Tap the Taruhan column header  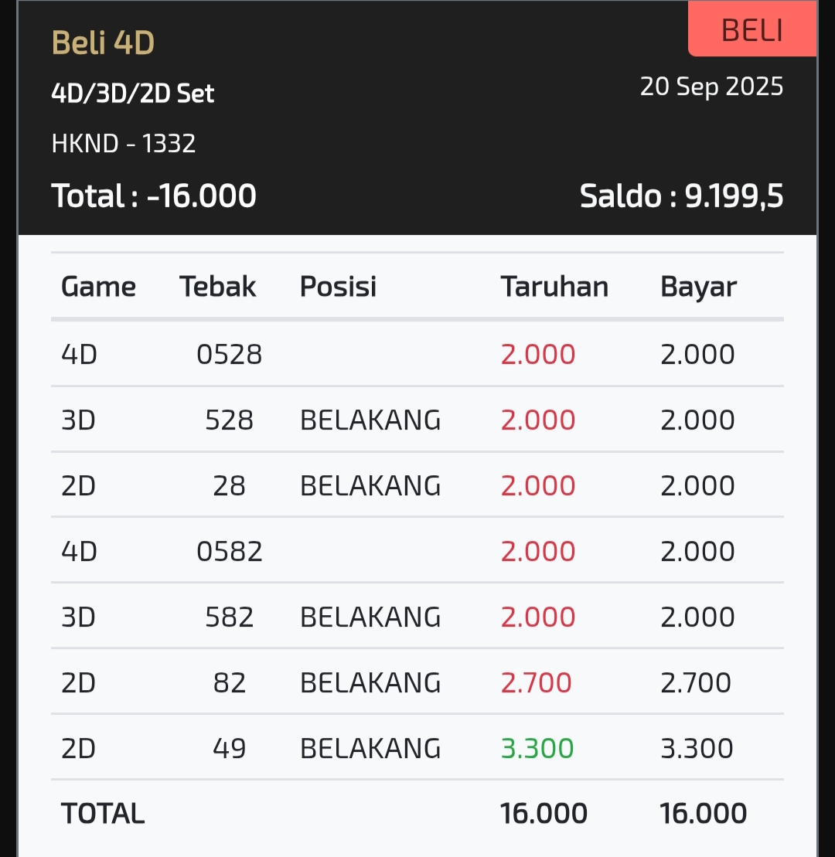(x=554, y=287)
